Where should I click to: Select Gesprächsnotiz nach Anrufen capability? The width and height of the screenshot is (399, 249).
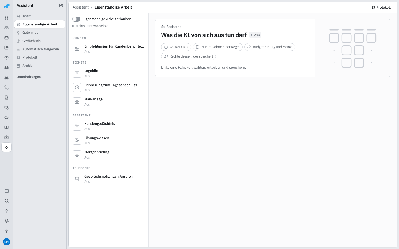[x=108, y=179]
